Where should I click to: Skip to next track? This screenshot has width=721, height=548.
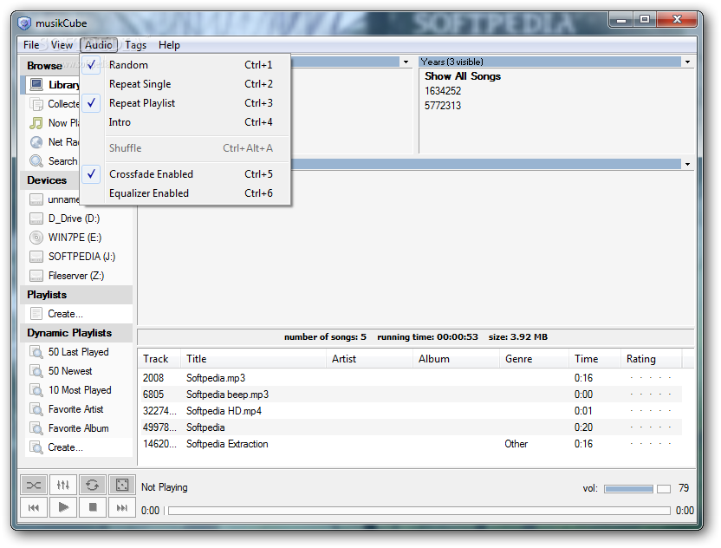click(122, 507)
